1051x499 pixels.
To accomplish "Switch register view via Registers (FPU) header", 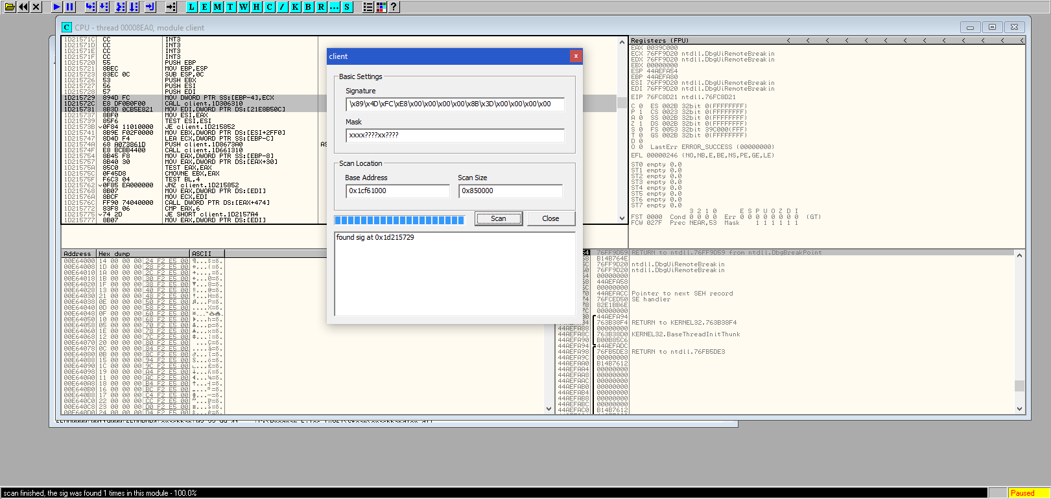I will click(660, 40).
